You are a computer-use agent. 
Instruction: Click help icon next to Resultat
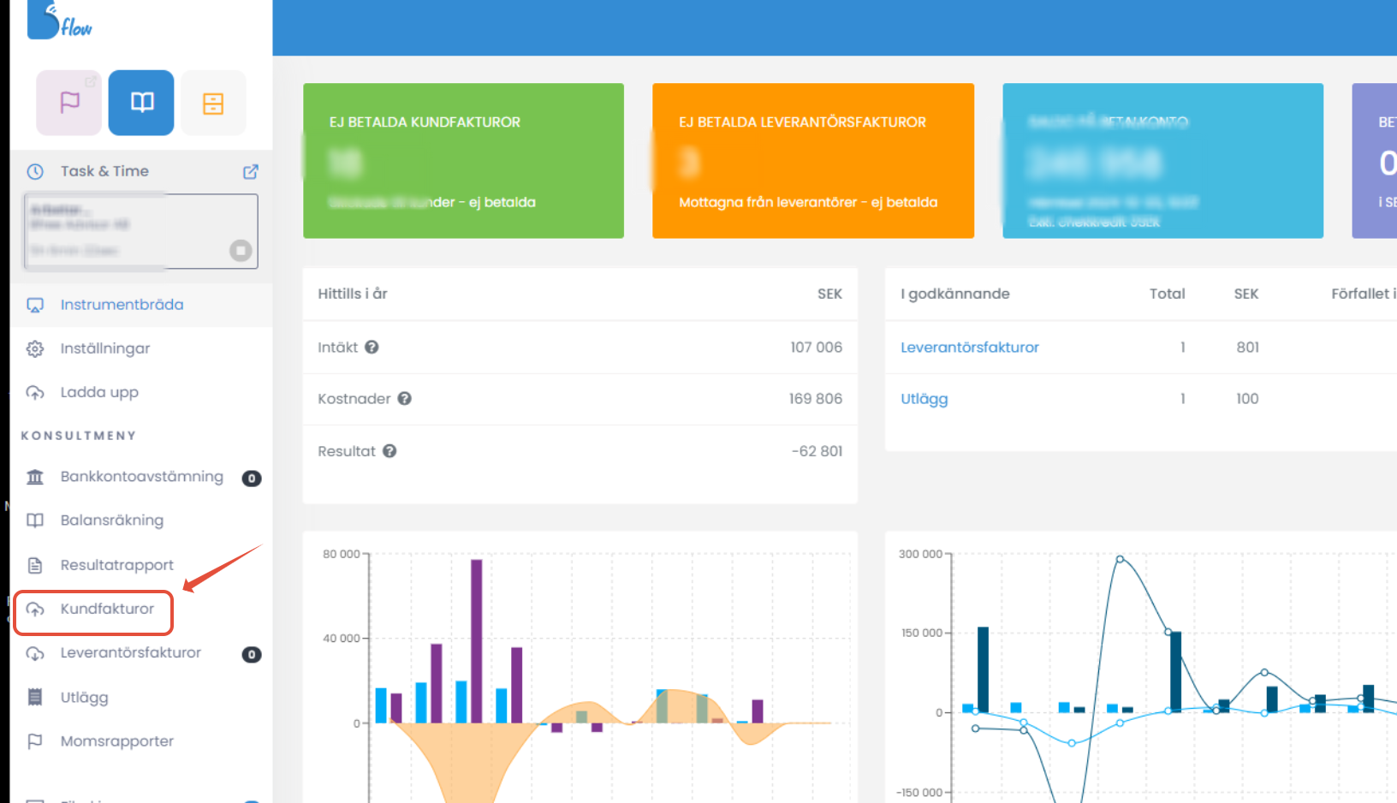(389, 451)
